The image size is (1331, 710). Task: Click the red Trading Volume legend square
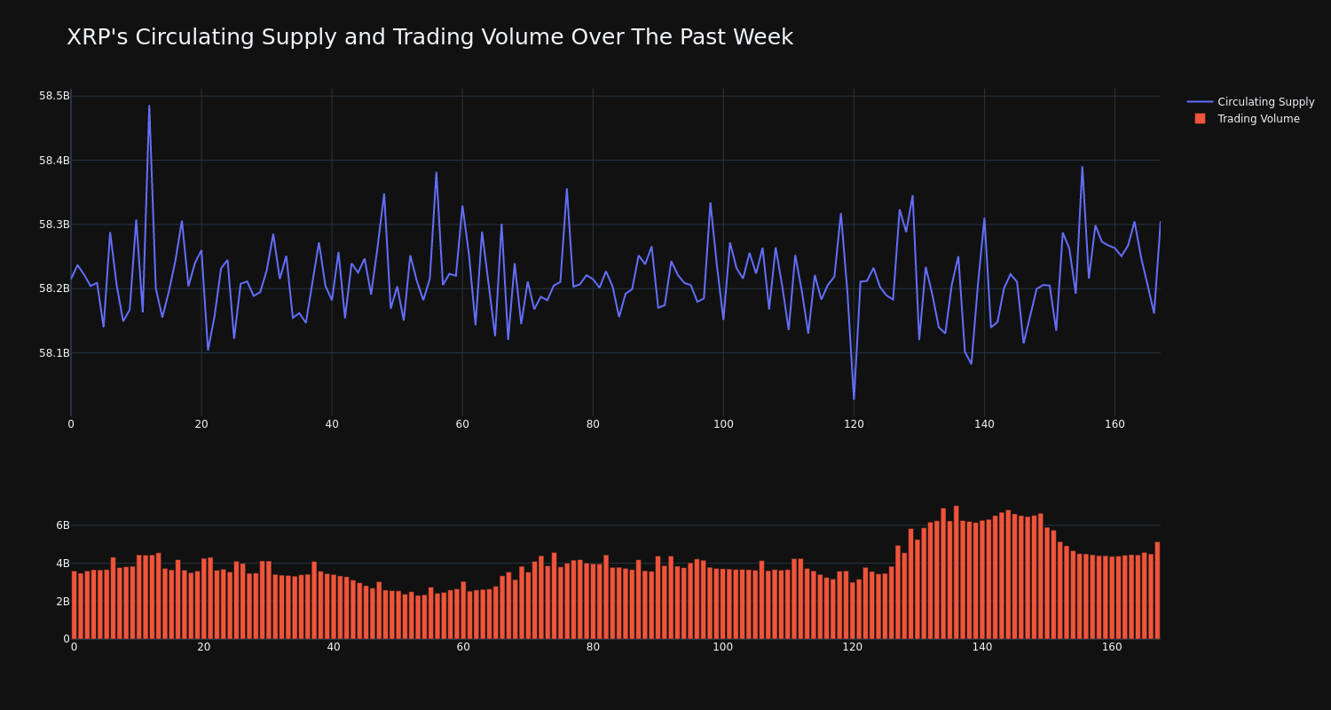click(x=1200, y=118)
